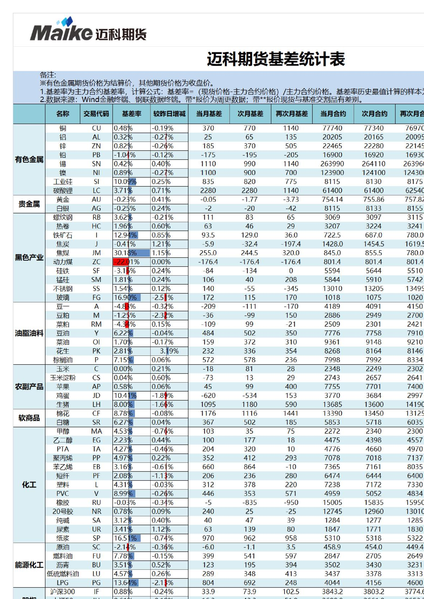The image size is (424, 599).
Task: Click the 黄金 name cell
Action: point(63,200)
